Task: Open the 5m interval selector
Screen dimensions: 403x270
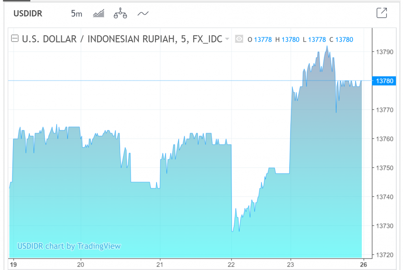Action: (76, 14)
